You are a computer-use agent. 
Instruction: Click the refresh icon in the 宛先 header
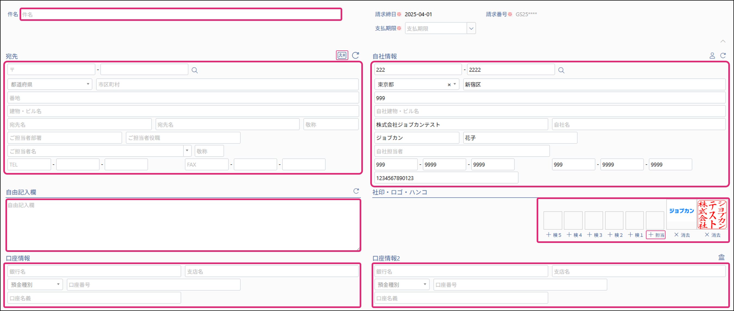355,55
